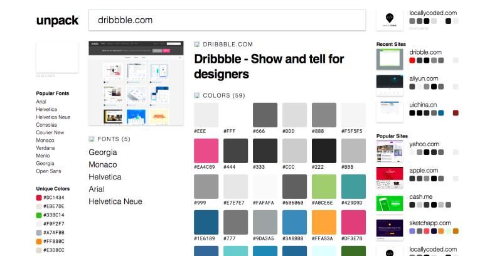Click the icon beside COLORS (59)
Image resolution: width=502 pixels, height=256 pixels.
tap(197, 95)
